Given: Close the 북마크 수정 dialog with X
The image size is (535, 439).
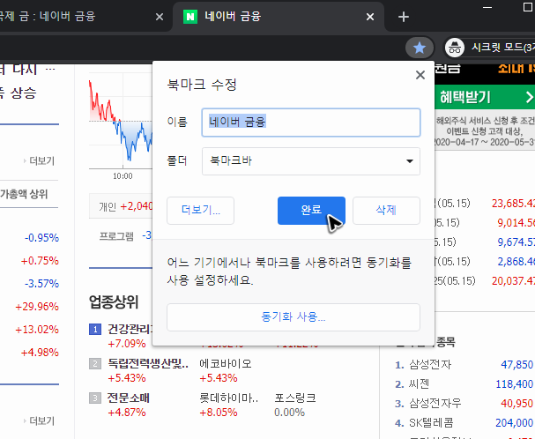Looking at the screenshot, I should click(420, 75).
